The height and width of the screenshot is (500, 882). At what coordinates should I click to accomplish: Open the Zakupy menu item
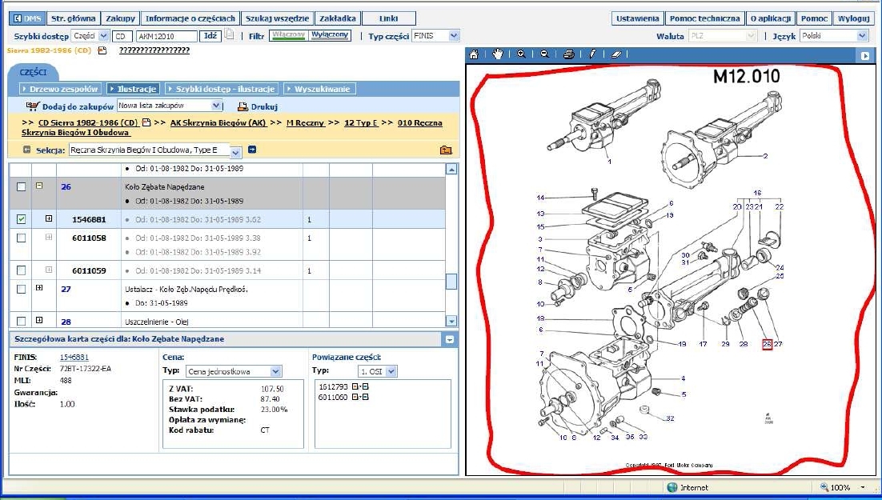[x=120, y=18]
